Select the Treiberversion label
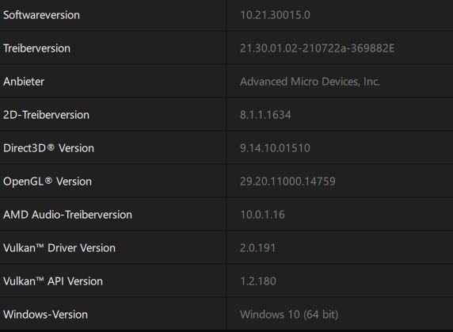The width and height of the screenshot is (453, 332). pyautogui.click(x=36, y=48)
